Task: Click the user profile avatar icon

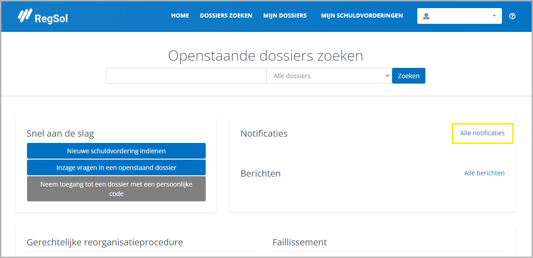Action: coord(426,16)
